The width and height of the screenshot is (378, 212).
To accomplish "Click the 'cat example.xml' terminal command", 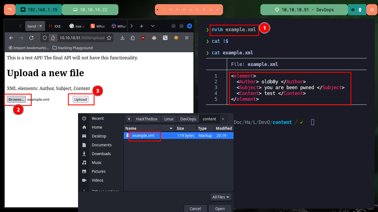I will point(232,52).
